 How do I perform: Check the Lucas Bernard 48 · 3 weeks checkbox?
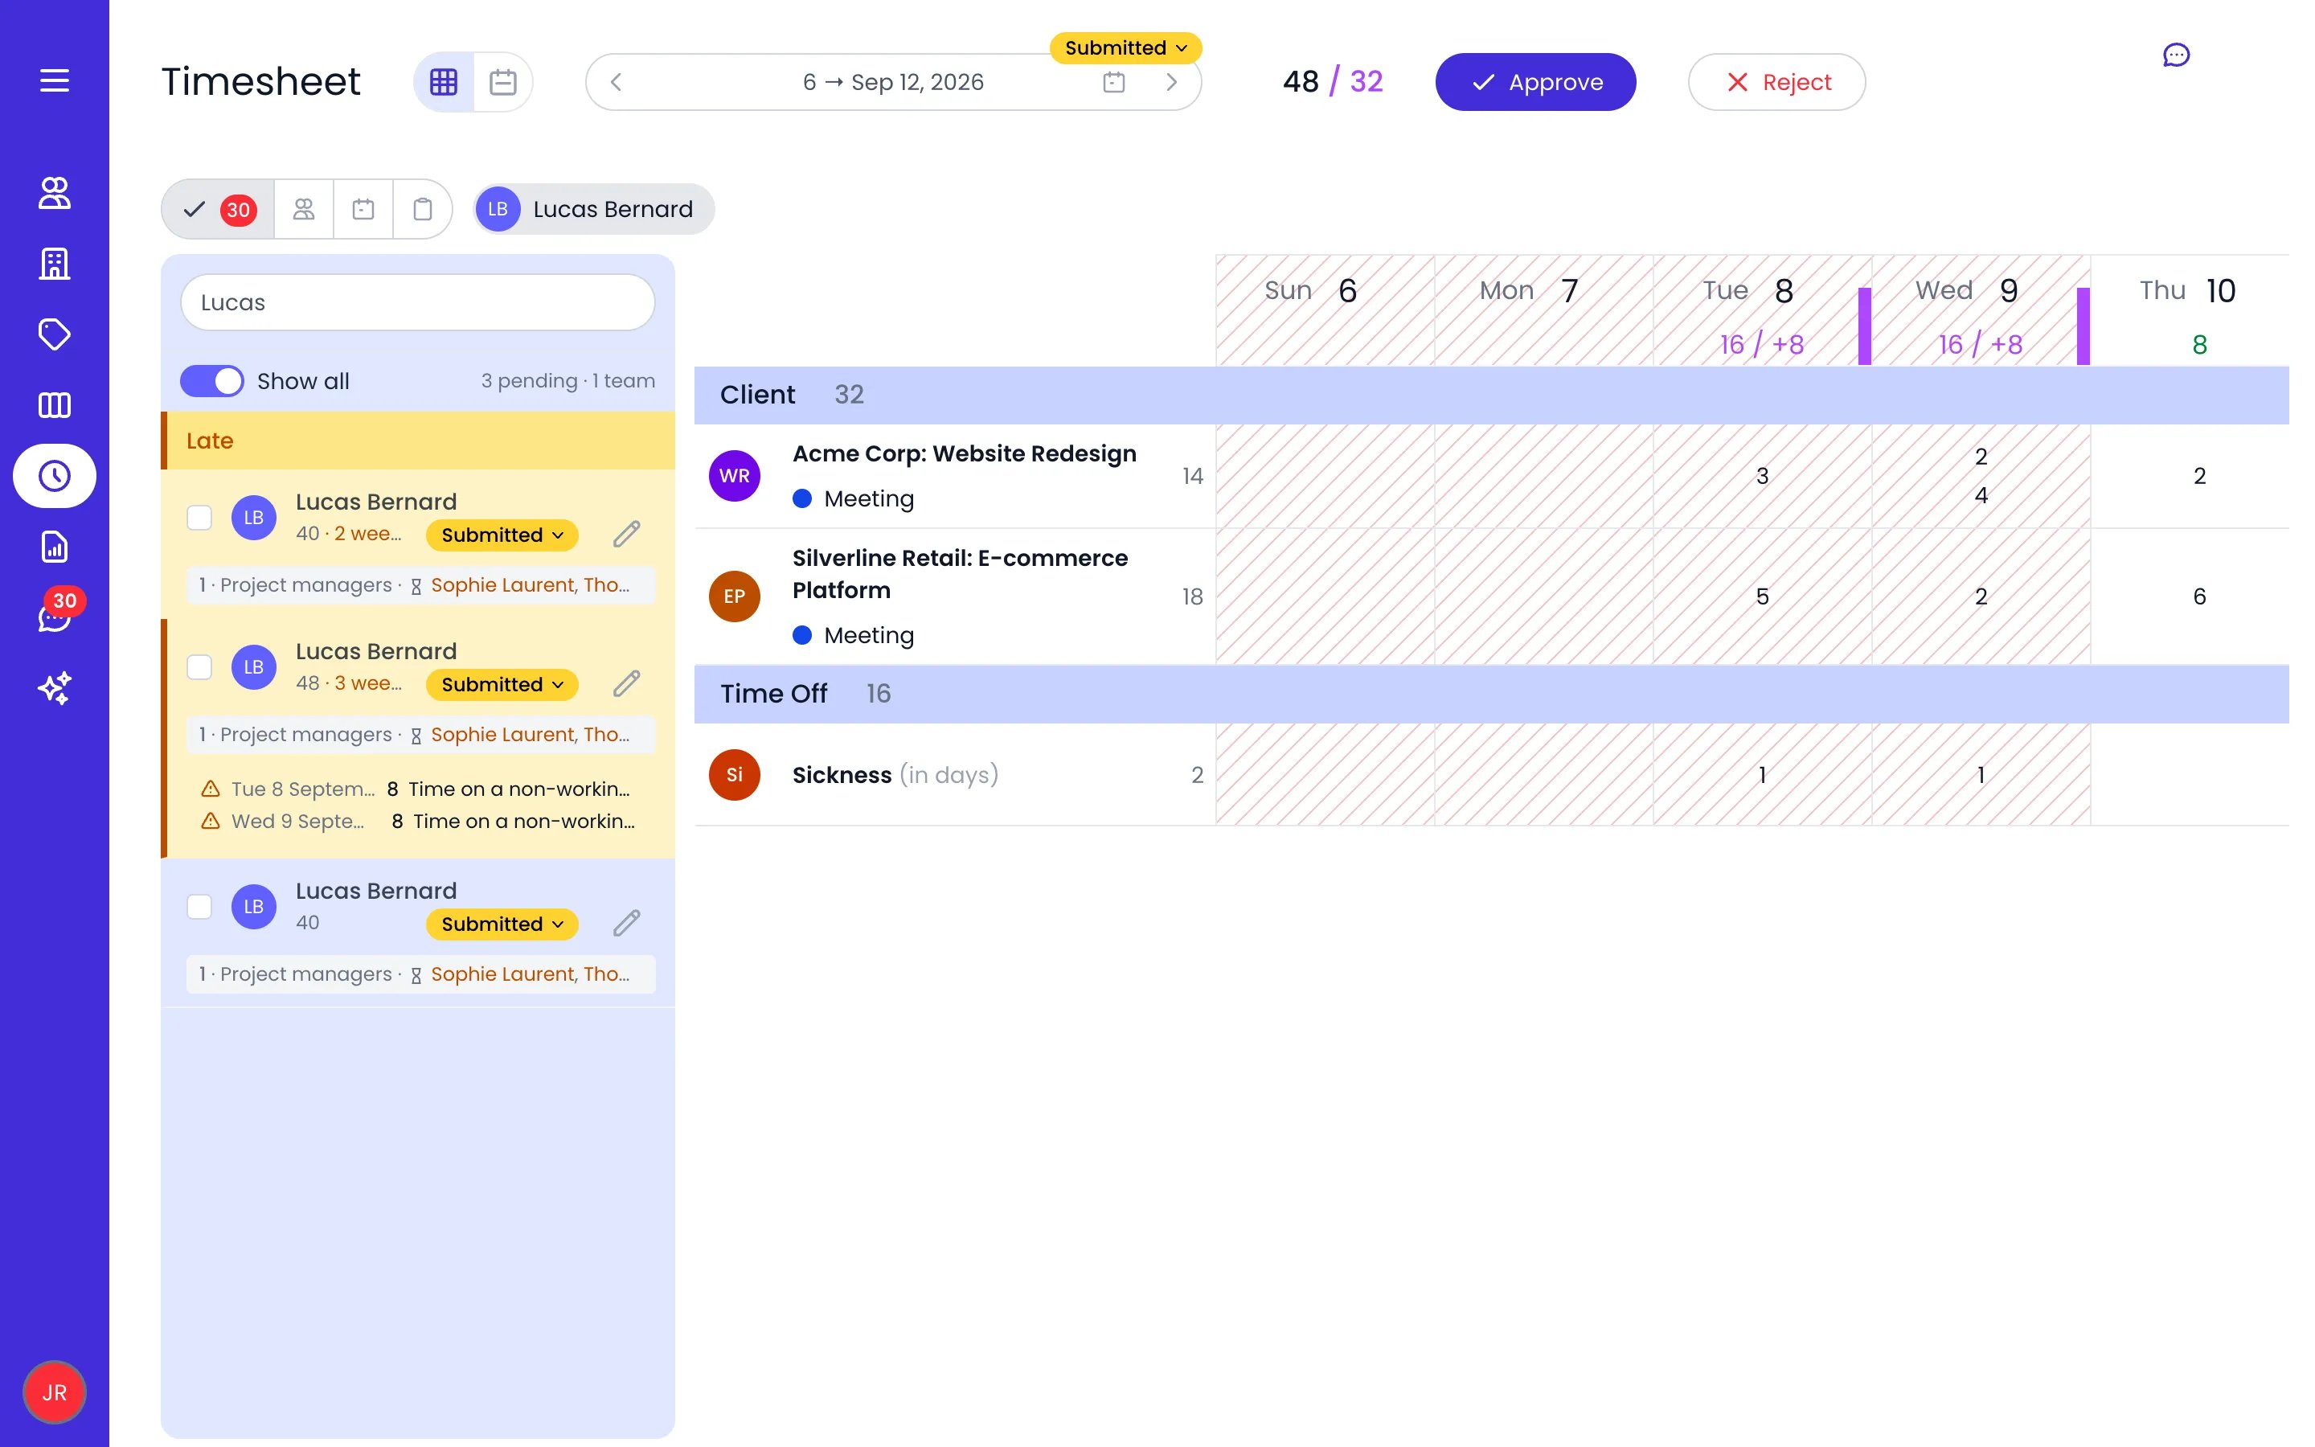tap(199, 667)
